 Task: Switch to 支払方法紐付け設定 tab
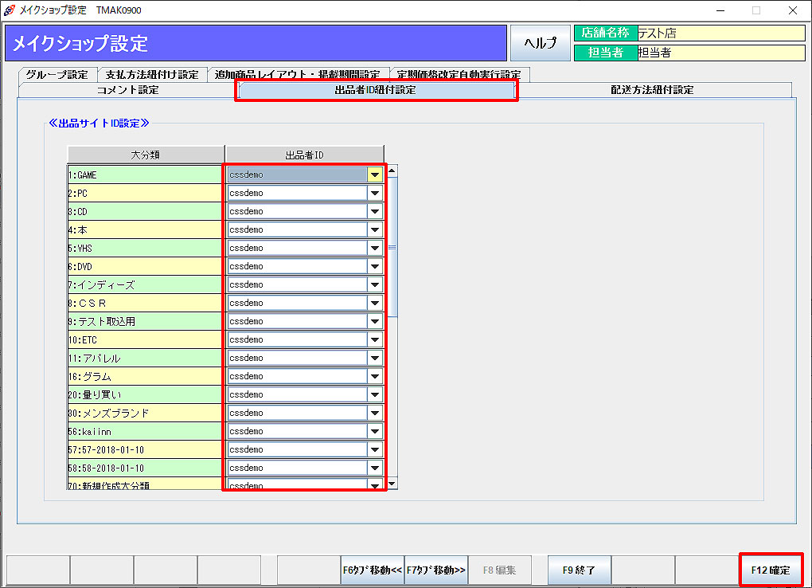point(152,74)
